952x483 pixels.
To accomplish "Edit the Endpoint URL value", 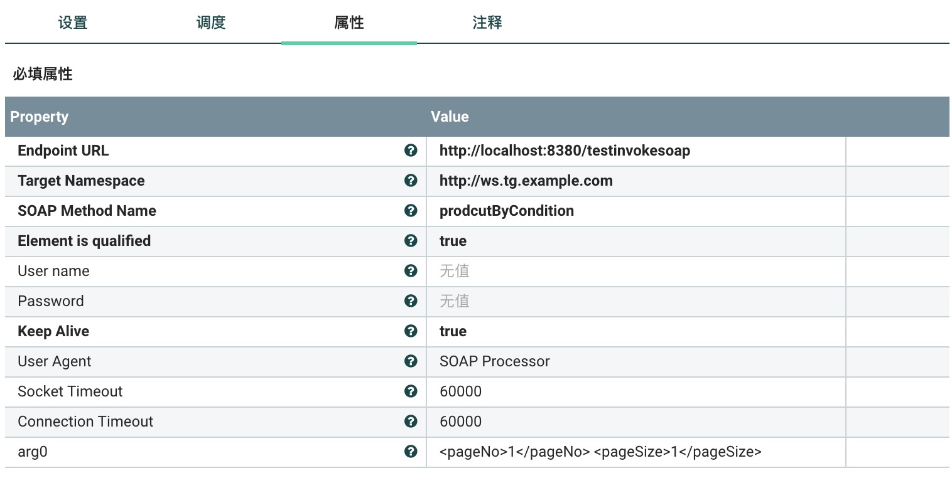I will coord(565,151).
